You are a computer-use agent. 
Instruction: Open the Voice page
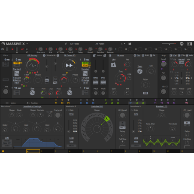click(11, 103)
